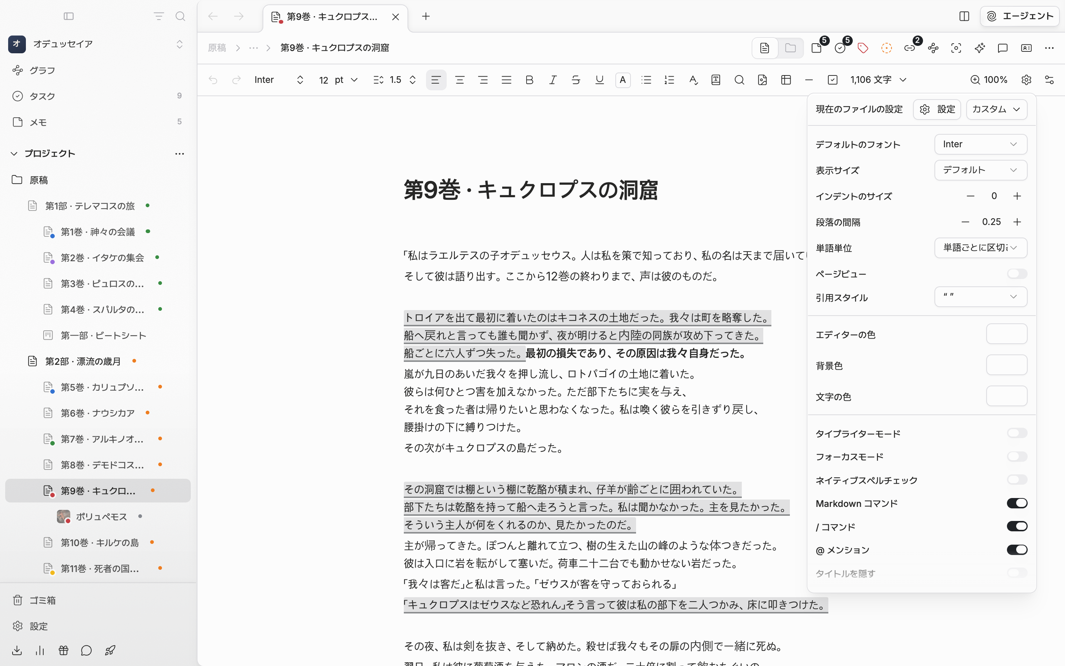Collapse the left sidebar panel
This screenshot has width=1065, height=666.
[x=69, y=16]
